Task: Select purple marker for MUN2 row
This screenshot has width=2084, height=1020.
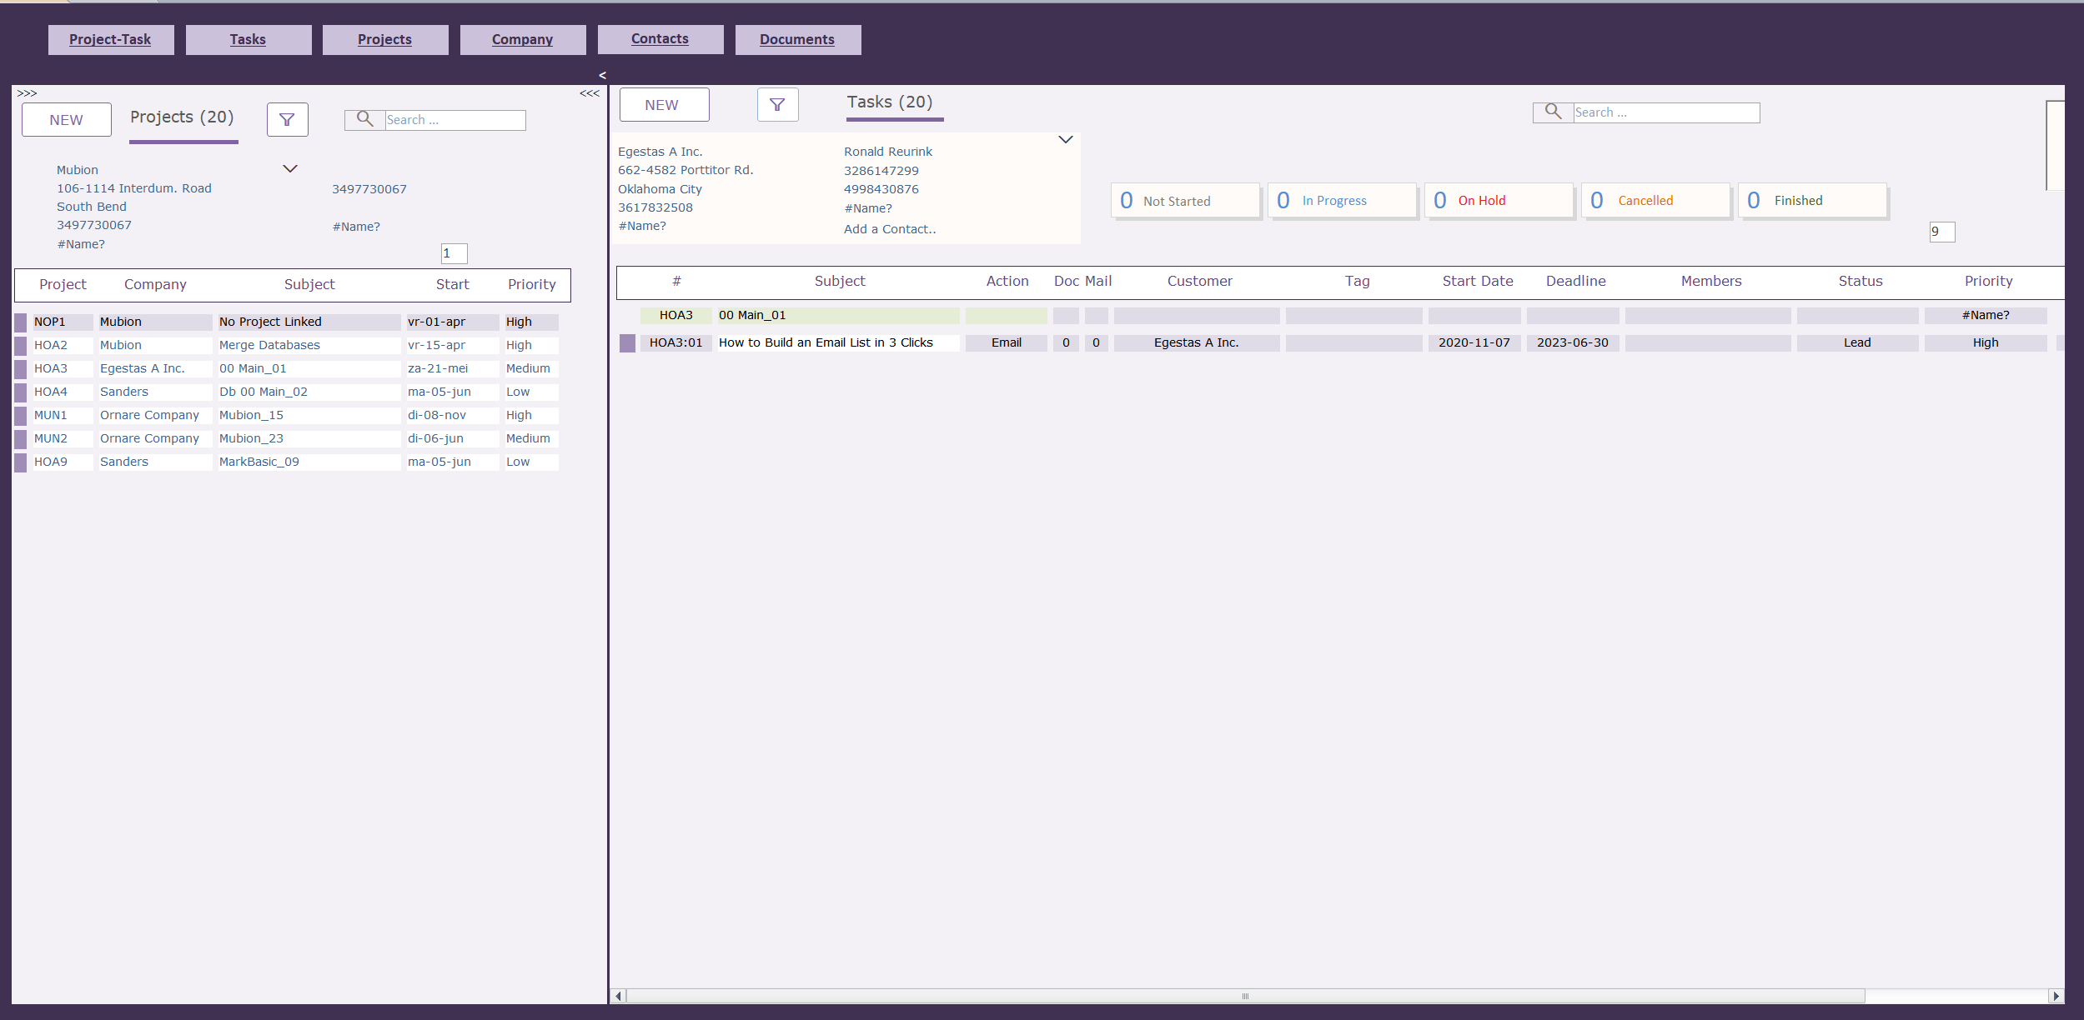Action: pos(21,438)
